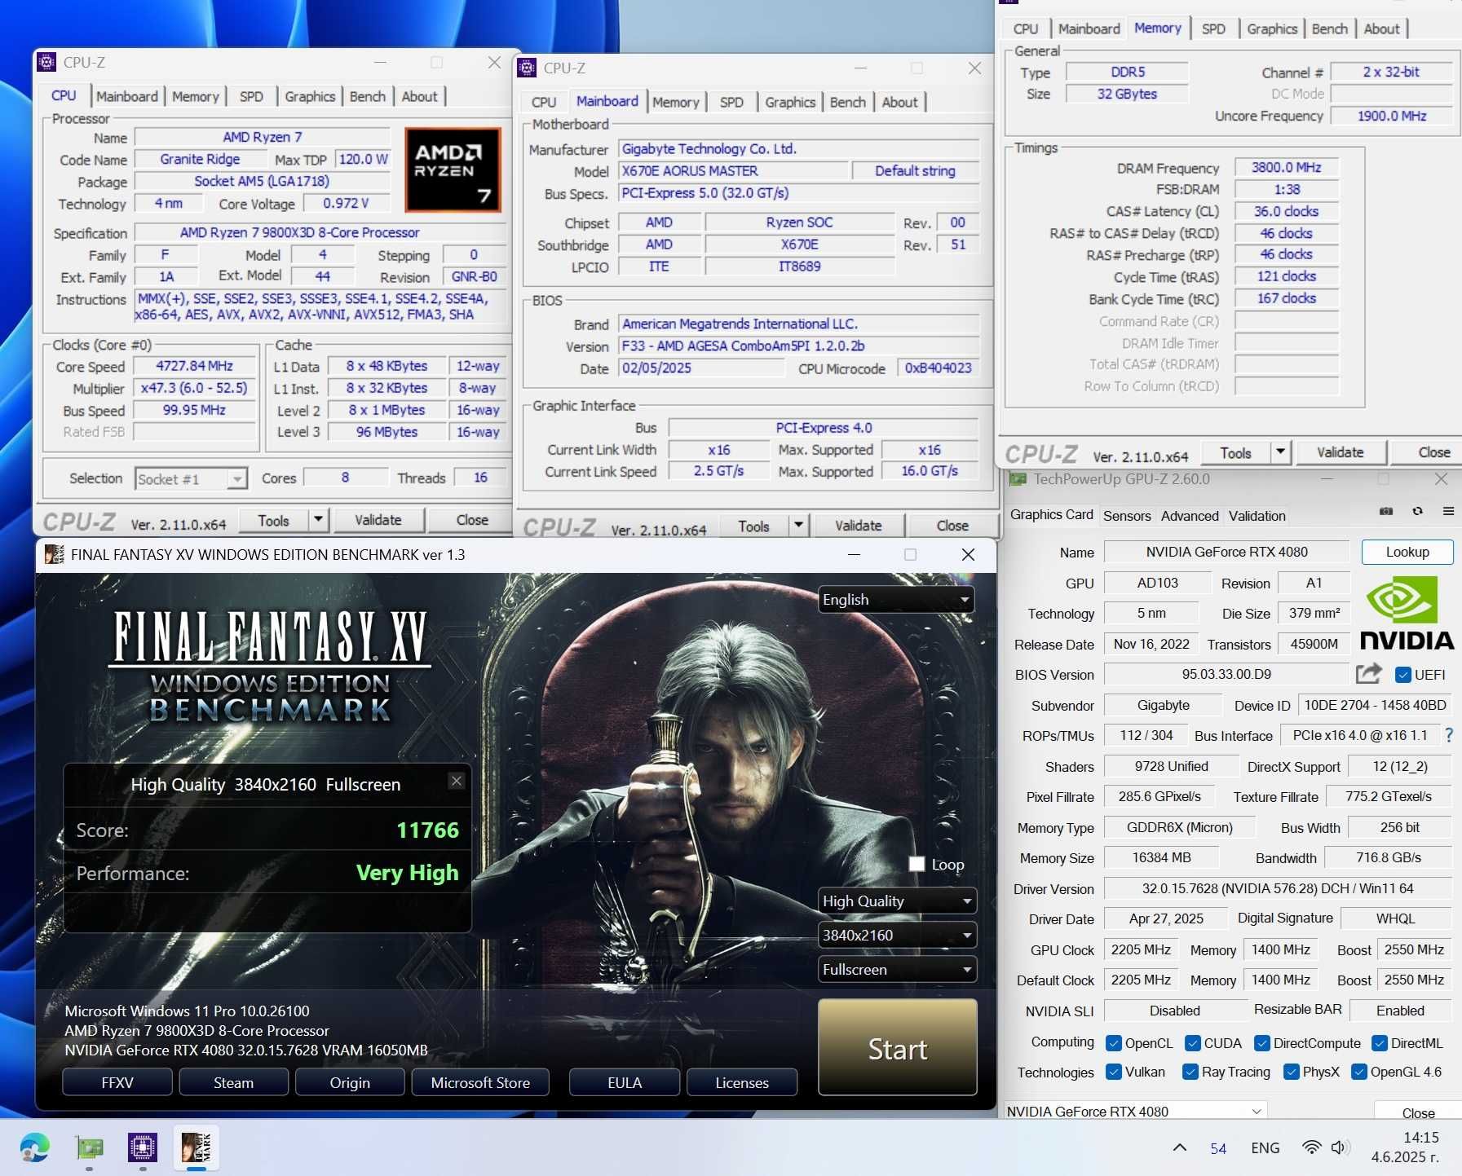The image size is (1462, 1176).
Task: Click the Origin button
Action: 350,1082
